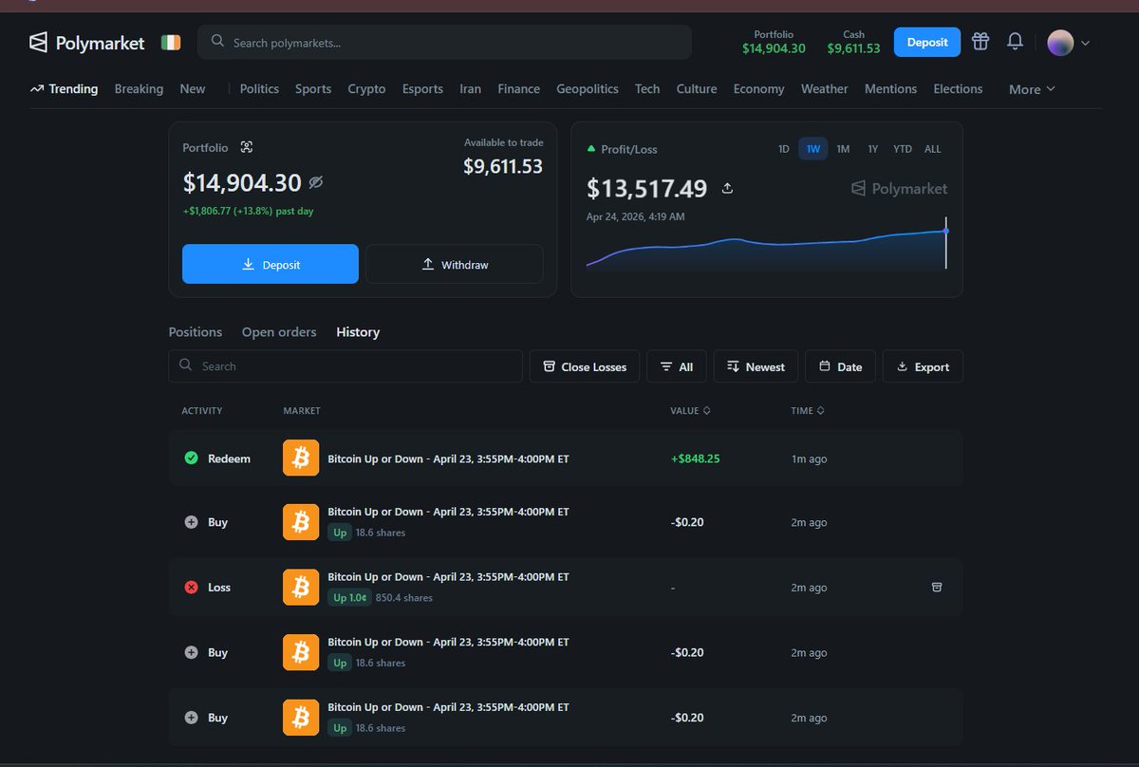This screenshot has height=767, width=1139.
Task: Click the Trending nav item
Action: click(64, 88)
